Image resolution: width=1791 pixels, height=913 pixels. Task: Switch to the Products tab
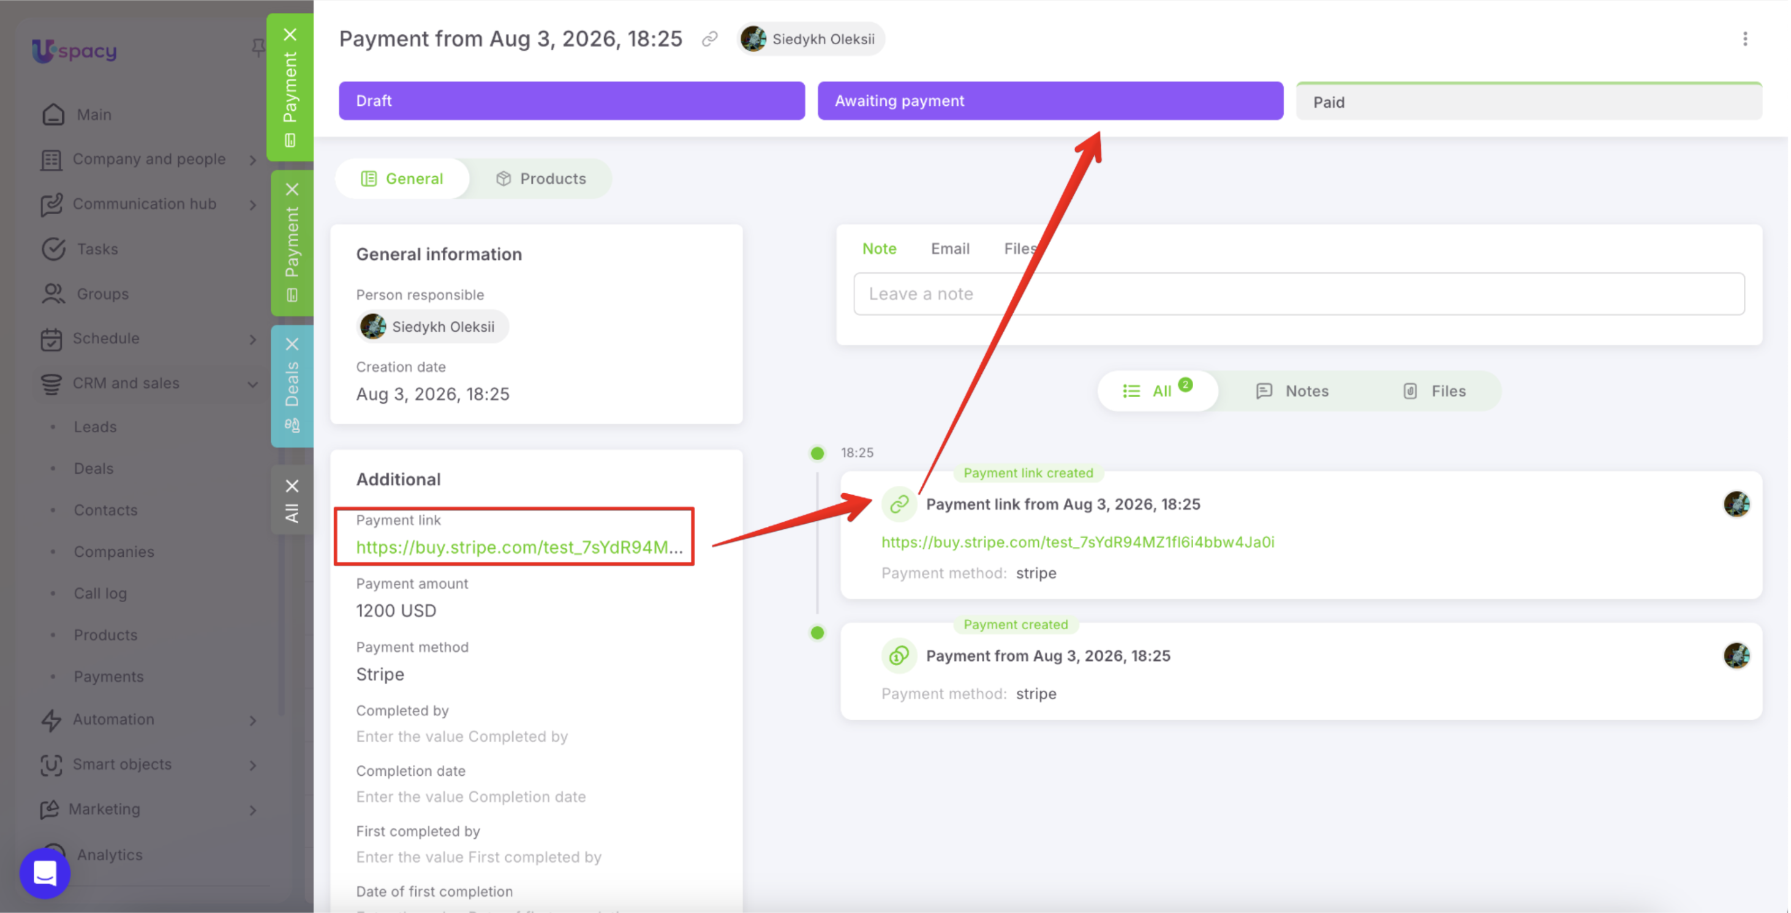(x=541, y=179)
